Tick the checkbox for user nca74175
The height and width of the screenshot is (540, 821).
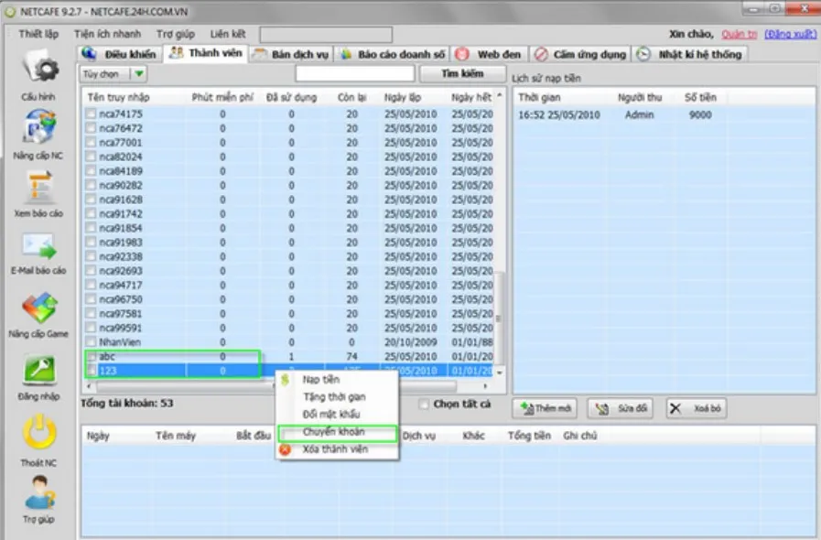coord(91,114)
